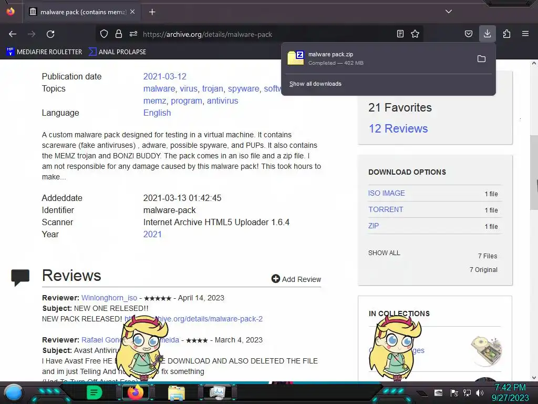Open the ANAL PROLAPSE bookmark
Screen dimensions: 538x404
[117, 52]
